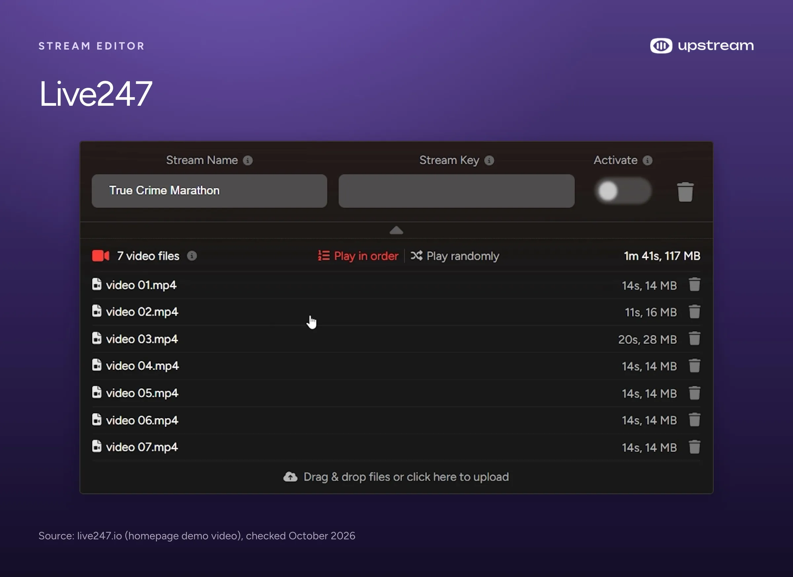793x577 pixels.
Task: Collapse the file list with up arrow
Action: [x=396, y=230]
